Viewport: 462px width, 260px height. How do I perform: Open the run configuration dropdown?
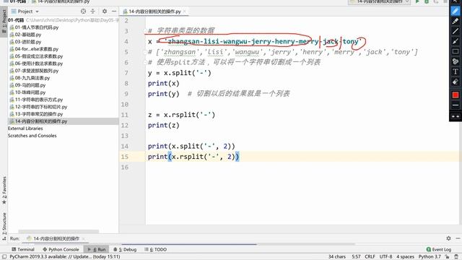[379, 1]
